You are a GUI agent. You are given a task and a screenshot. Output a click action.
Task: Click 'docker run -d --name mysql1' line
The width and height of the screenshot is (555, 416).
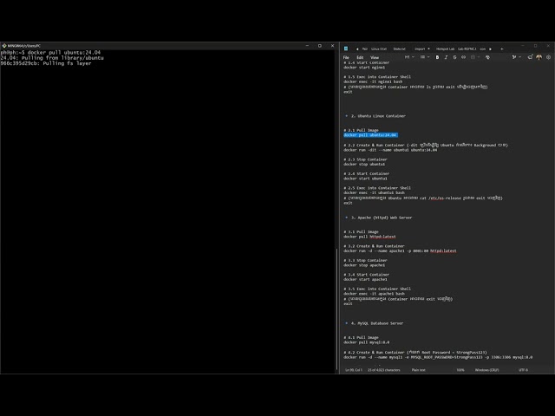tap(438, 357)
